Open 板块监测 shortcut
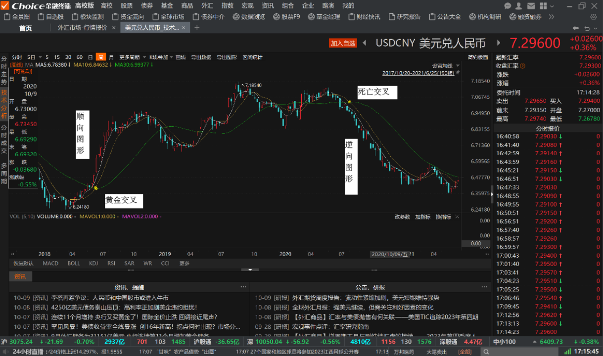Screen dimensions: 603x356 coord(88,17)
